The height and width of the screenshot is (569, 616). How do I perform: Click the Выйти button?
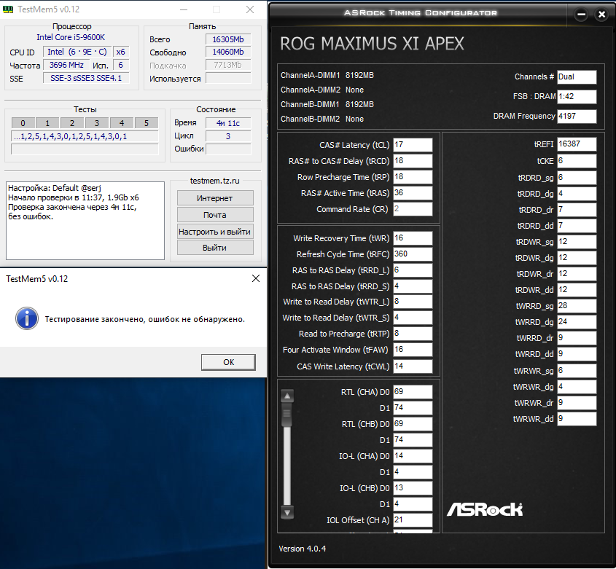click(215, 248)
